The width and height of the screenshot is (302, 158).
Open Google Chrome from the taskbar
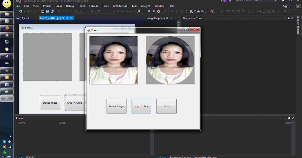(x=7, y=35)
